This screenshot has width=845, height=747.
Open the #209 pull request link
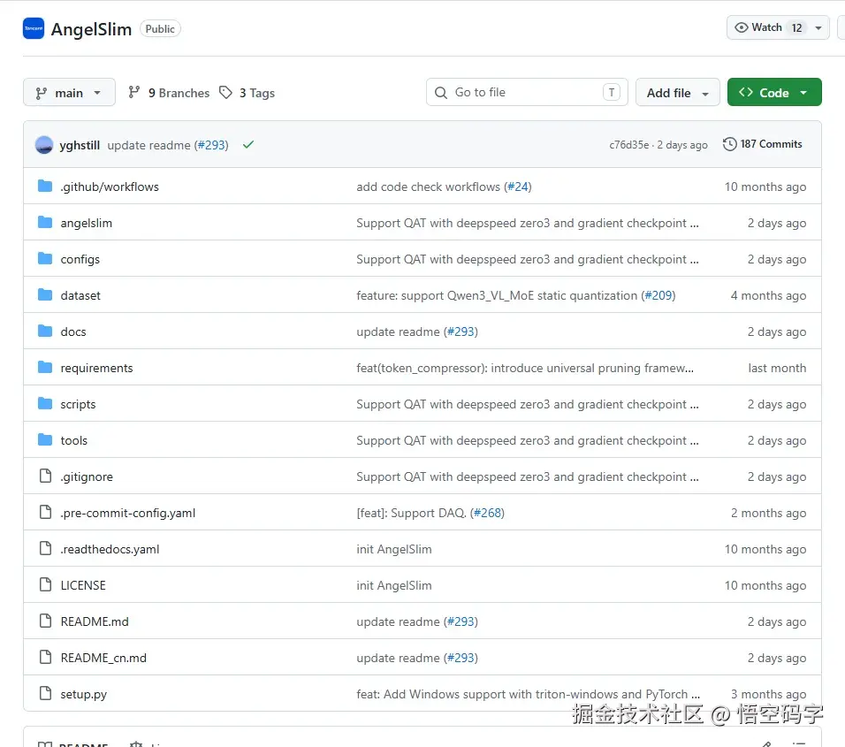(658, 295)
